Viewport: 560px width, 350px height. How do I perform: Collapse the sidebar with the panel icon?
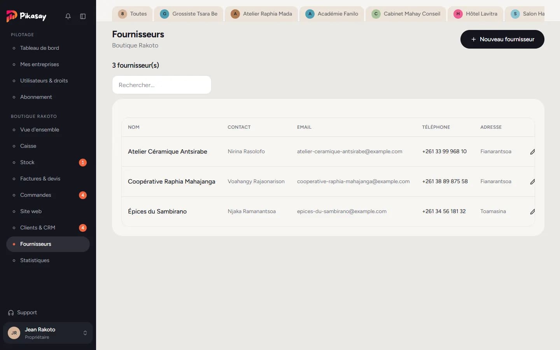pyautogui.click(x=83, y=16)
